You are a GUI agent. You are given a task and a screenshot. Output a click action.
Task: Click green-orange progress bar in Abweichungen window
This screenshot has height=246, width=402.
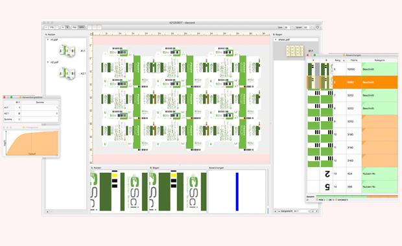(357, 197)
